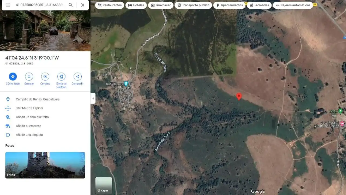Click the coordinates search field
Image resolution: width=346 pixels, height=195 pixels.
click(x=39, y=5)
